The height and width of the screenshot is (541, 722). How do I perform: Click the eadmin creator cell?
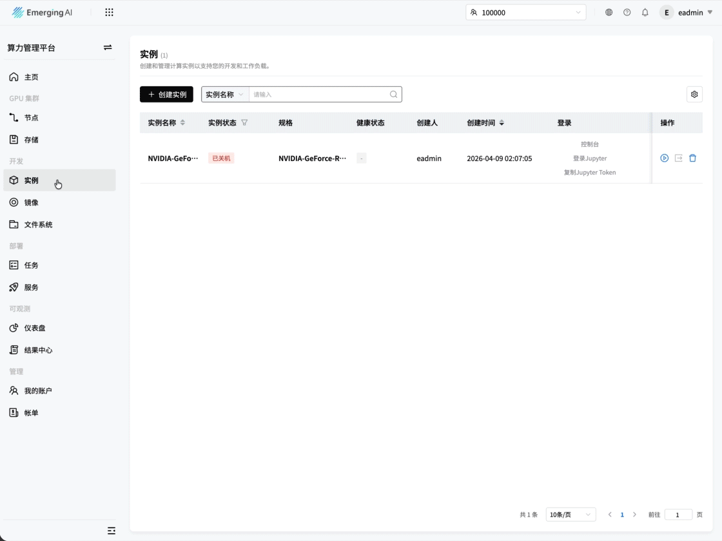pyautogui.click(x=429, y=158)
